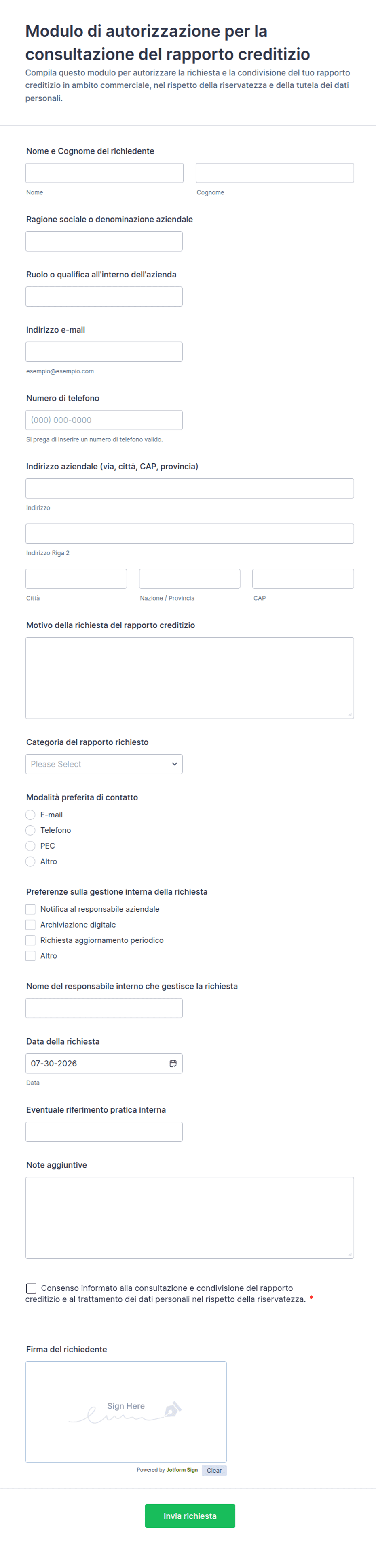Choose PEC as contact method
The width and height of the screenshot is (376, 1548).
31,846
